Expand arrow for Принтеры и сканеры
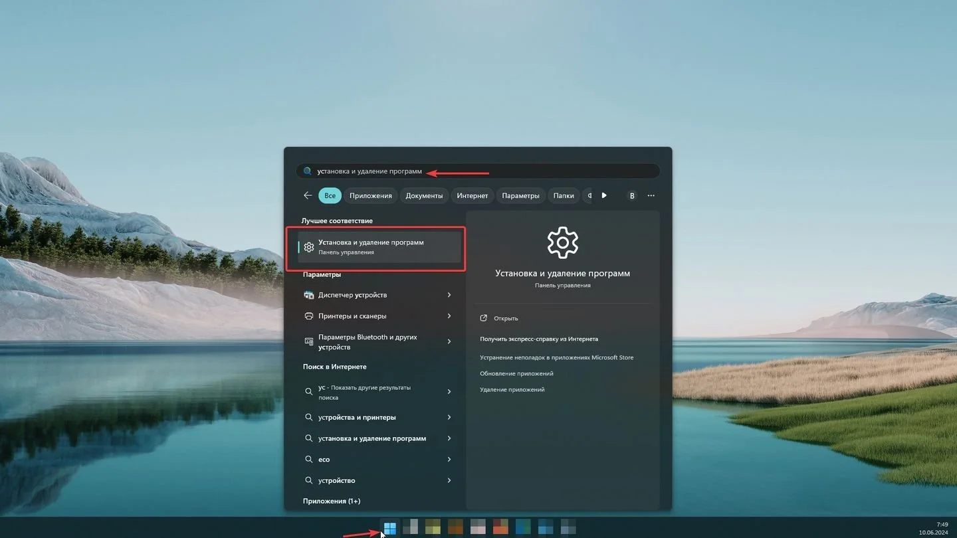The height and width of the screenshot is (538, 957). click(449, 316)
